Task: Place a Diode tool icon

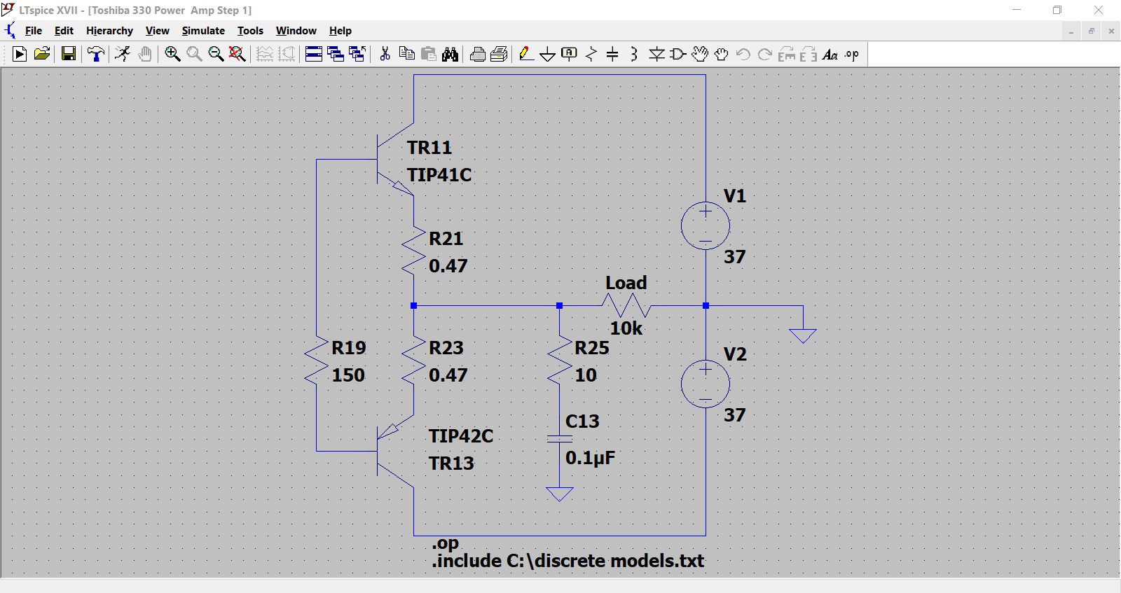Action: pos(656,54)
